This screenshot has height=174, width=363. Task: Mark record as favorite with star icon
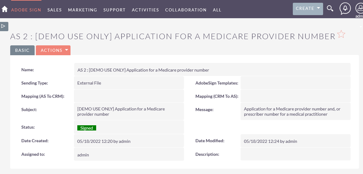click(341, 34)
